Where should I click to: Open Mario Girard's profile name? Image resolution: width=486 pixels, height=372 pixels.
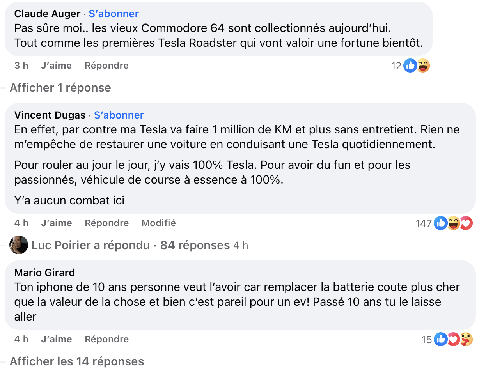click(44, 273)
